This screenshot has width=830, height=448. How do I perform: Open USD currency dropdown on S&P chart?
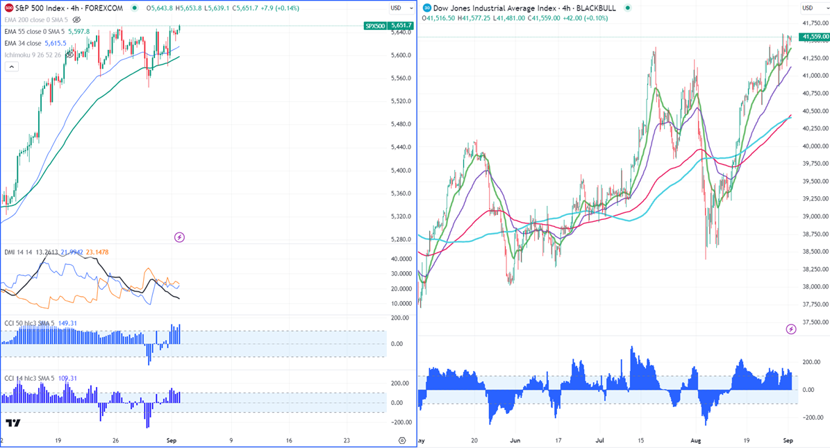[402, 8]
